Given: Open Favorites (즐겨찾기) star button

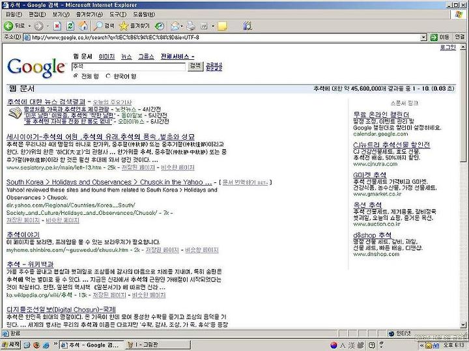Looking at the screenshot, I should (134, 26).
